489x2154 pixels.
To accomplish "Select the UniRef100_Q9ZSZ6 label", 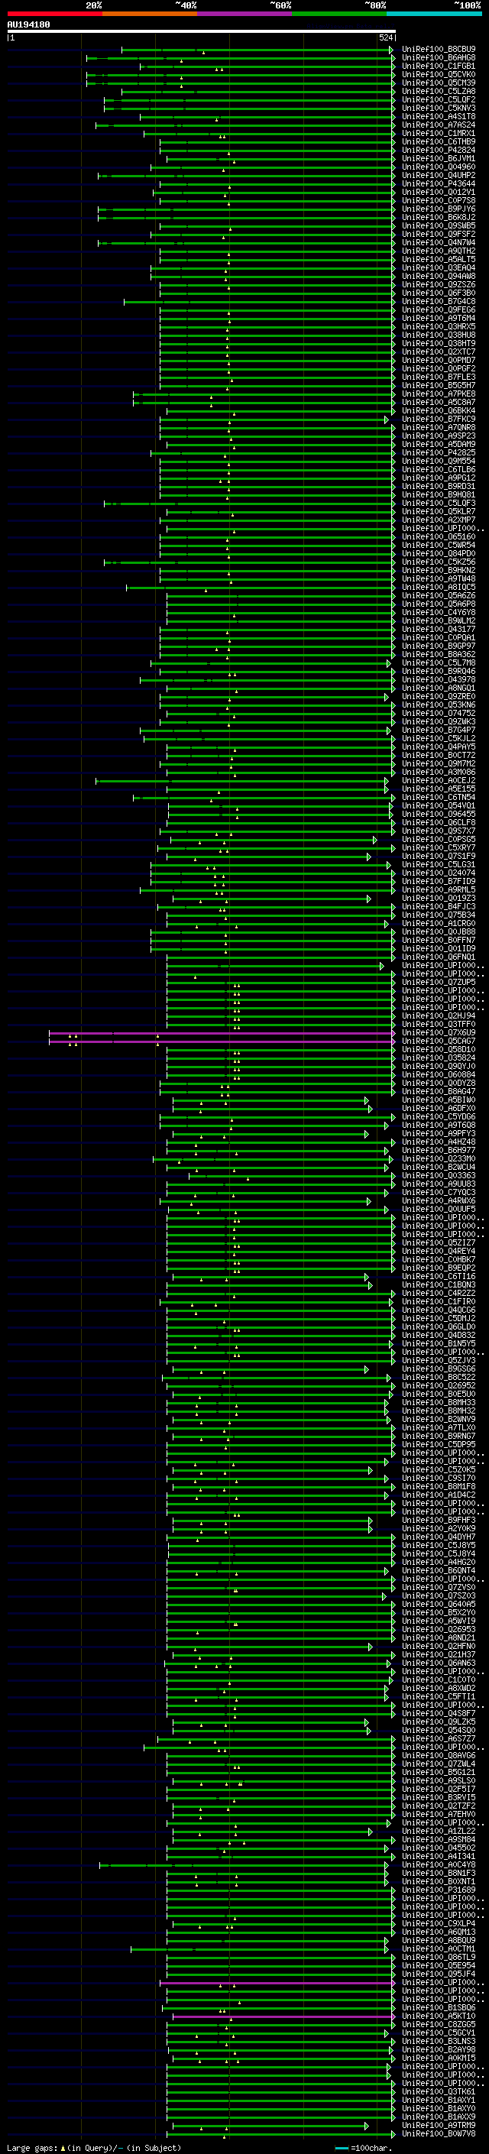I will coord(438,284).
